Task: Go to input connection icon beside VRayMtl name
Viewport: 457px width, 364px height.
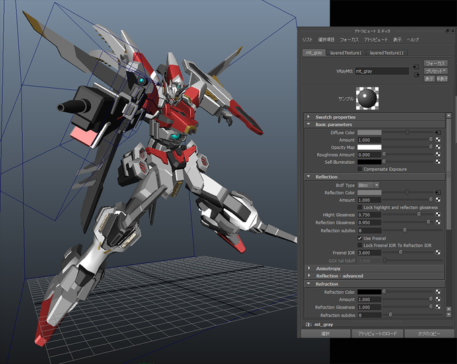Action: click(x=416, y=67)
